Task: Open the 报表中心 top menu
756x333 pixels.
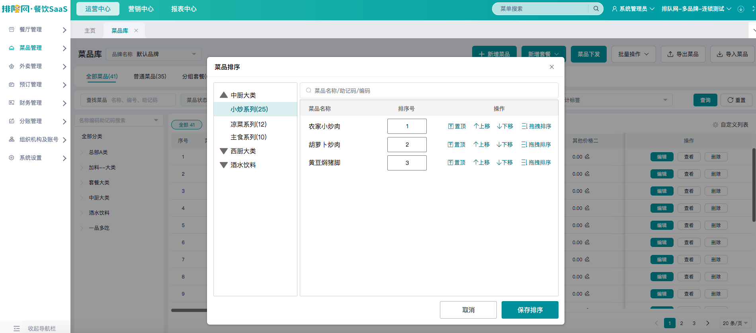Action: pos(184,9)
